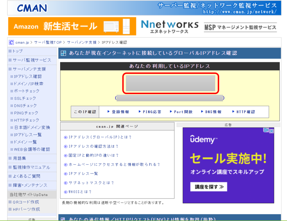Screen dimensions: 287x221
Task: Open 用語集 sidebar section
Action: [x=19, y=158]
